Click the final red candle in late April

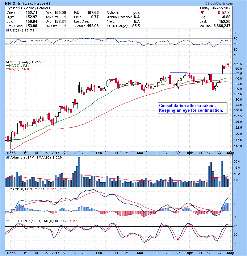click(x=228, y=65)
